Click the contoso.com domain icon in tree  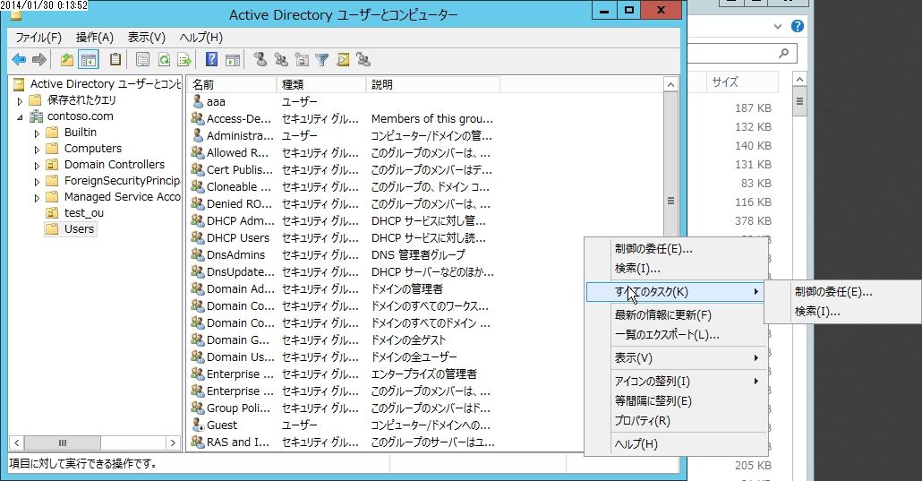tap(37, 116)
